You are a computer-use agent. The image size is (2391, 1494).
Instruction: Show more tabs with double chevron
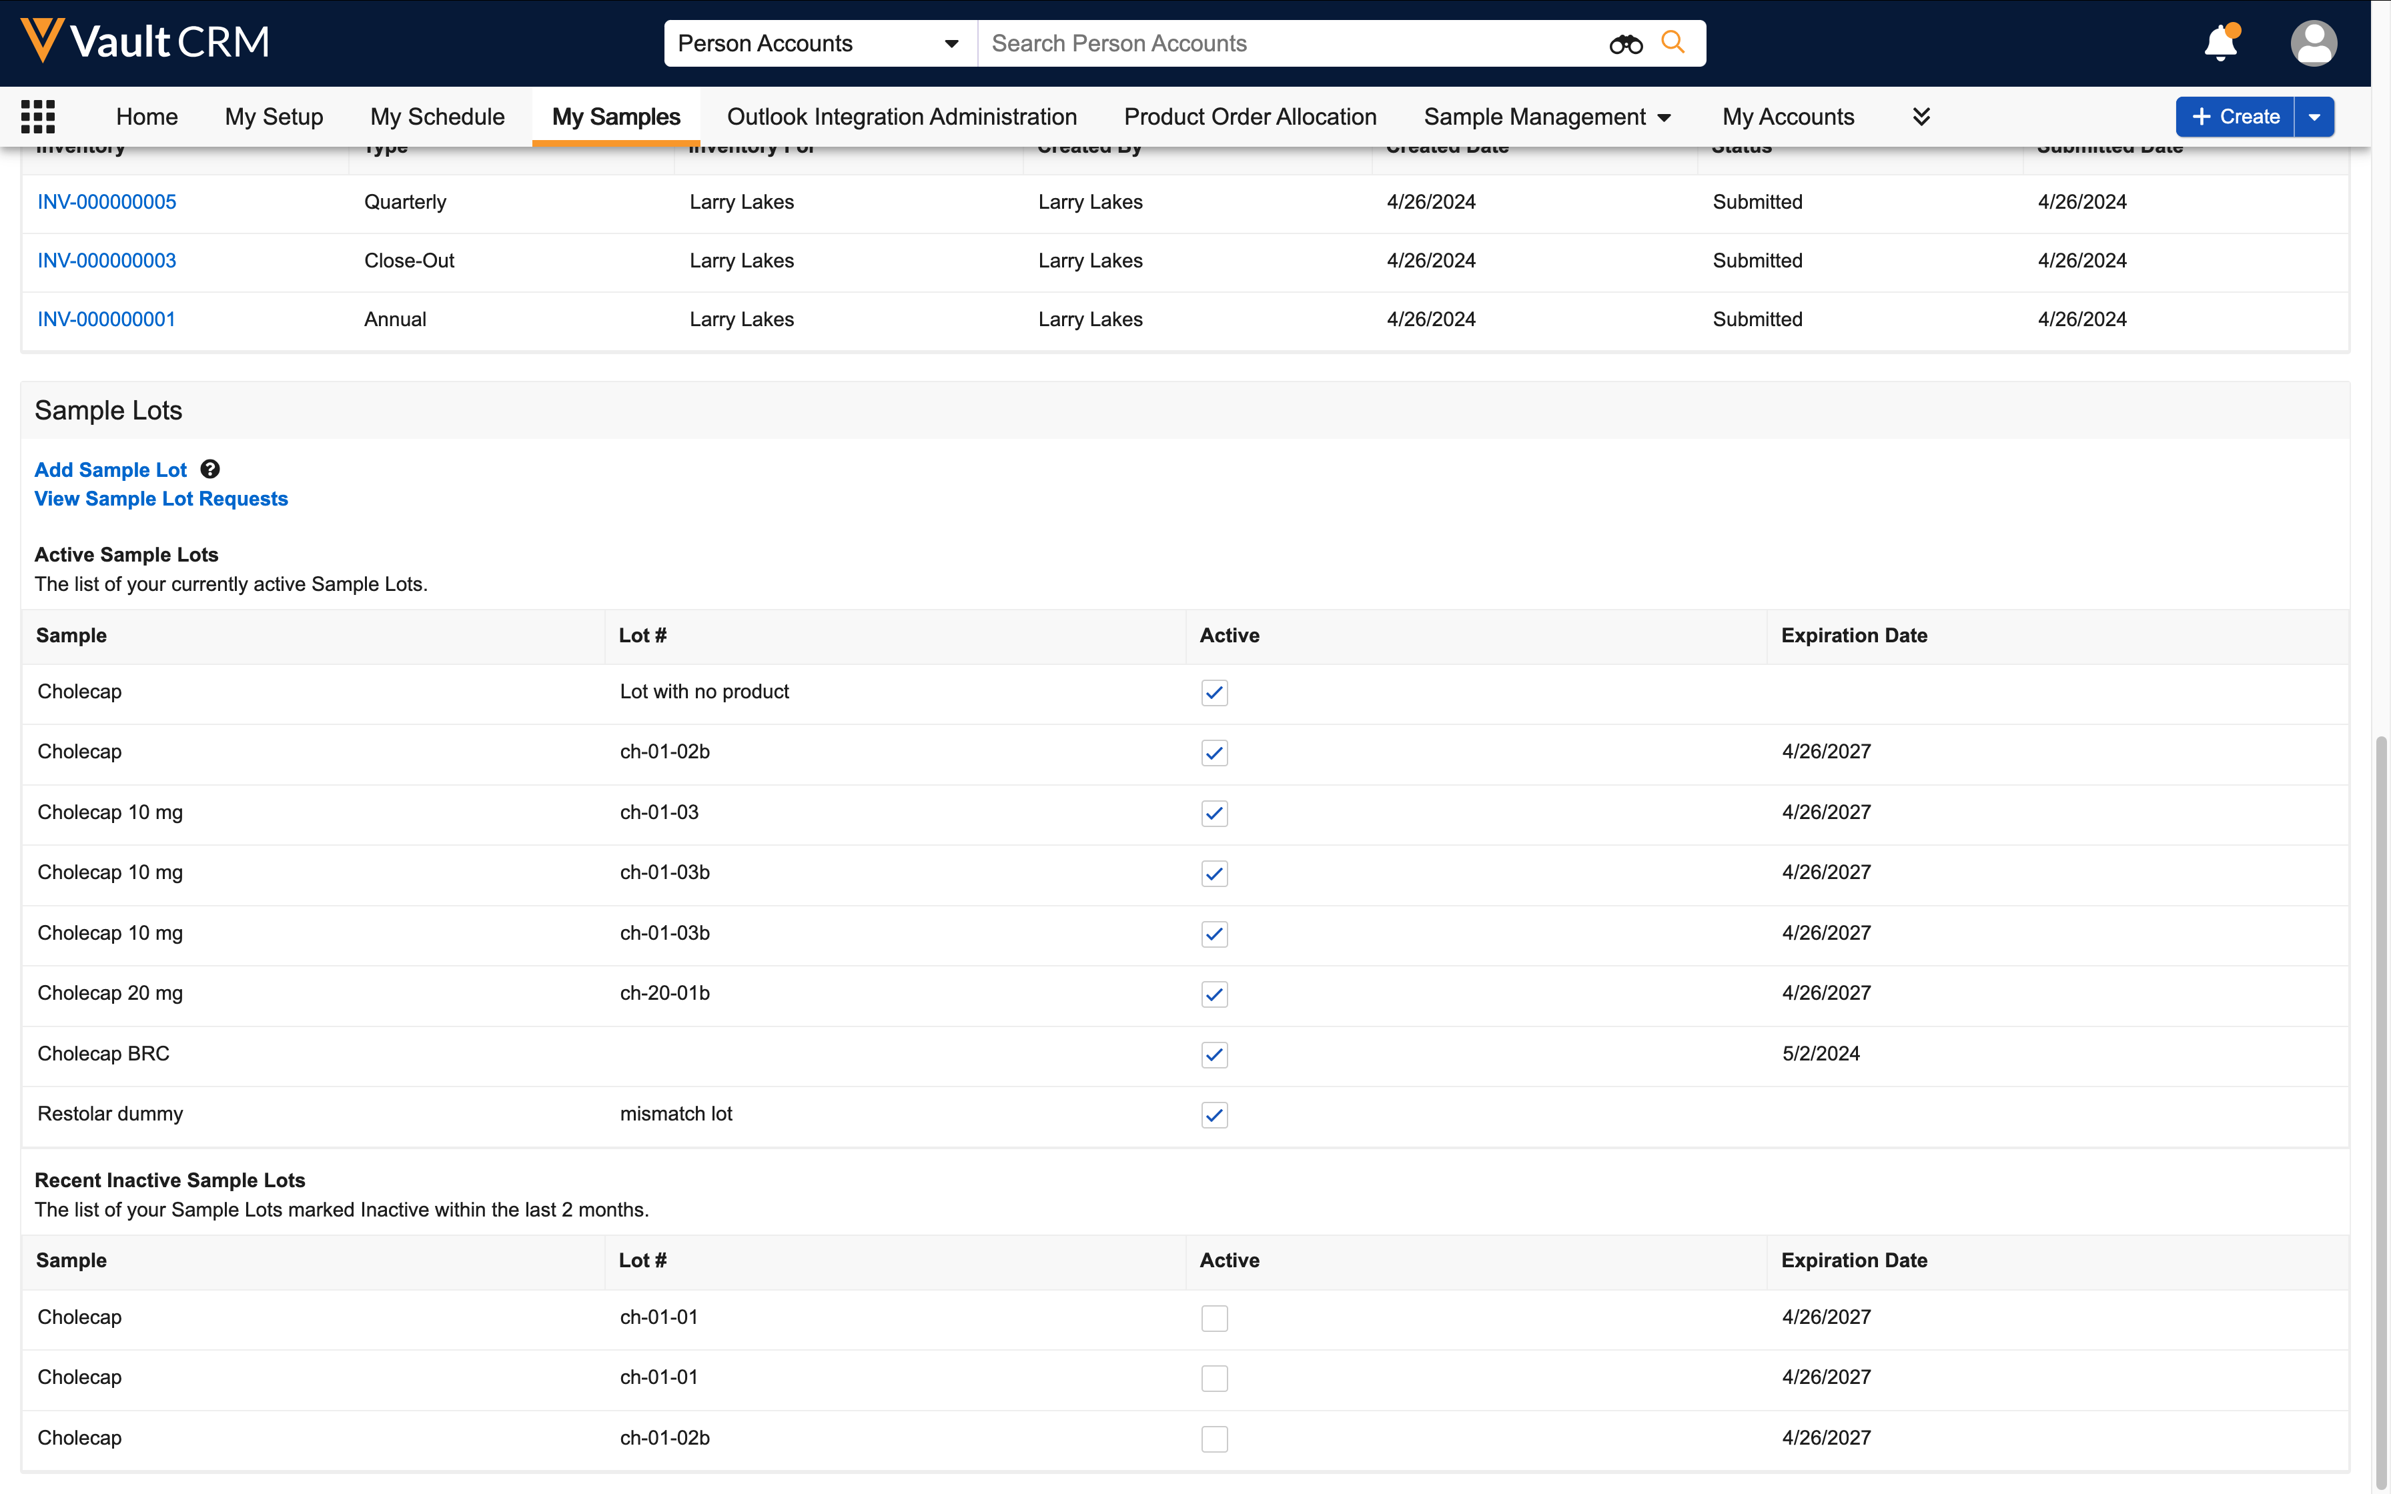[x=1921, y=117]
